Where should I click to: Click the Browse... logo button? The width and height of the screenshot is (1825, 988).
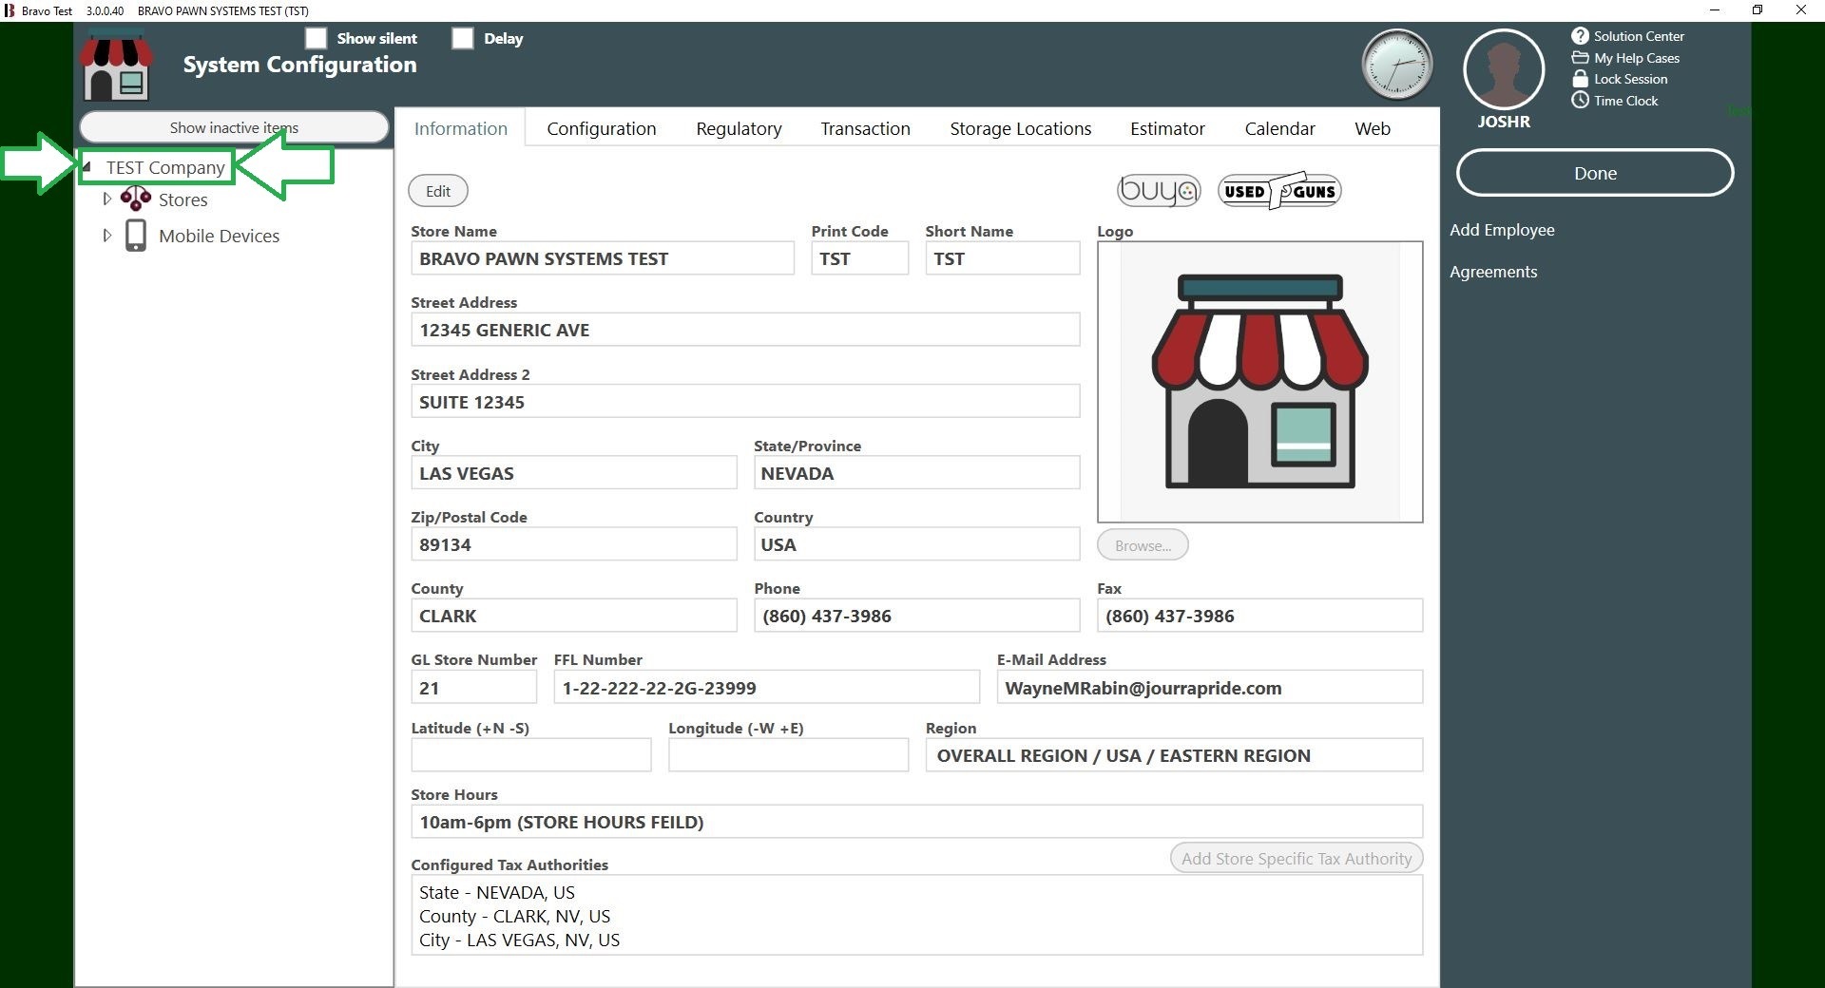tap(1143, 545)
